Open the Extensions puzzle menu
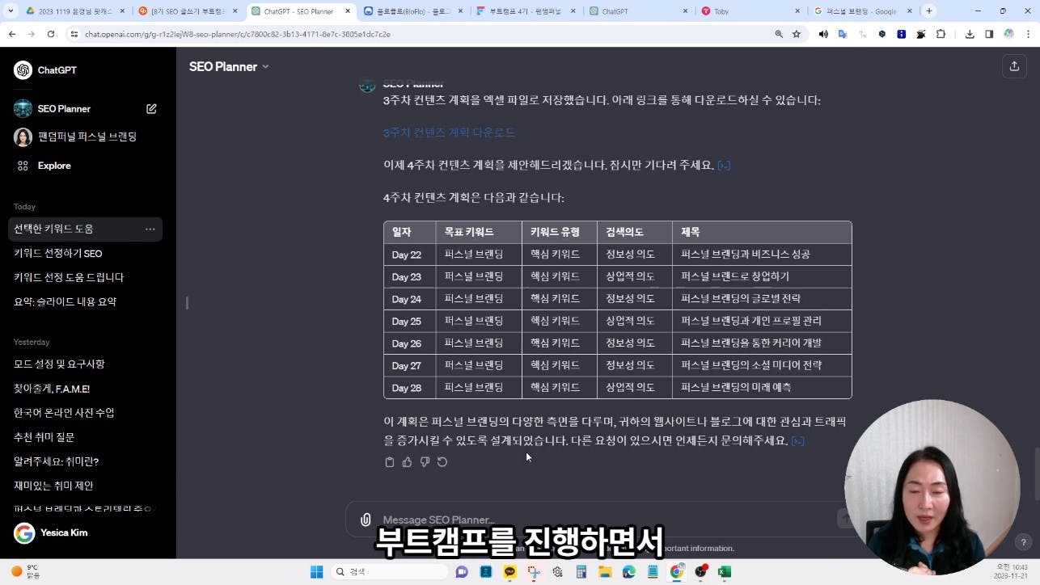 point(941,34)
